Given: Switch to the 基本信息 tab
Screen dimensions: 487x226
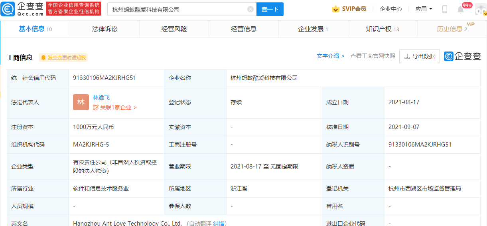Looking at the screenshot, I should tap(35, 29).
